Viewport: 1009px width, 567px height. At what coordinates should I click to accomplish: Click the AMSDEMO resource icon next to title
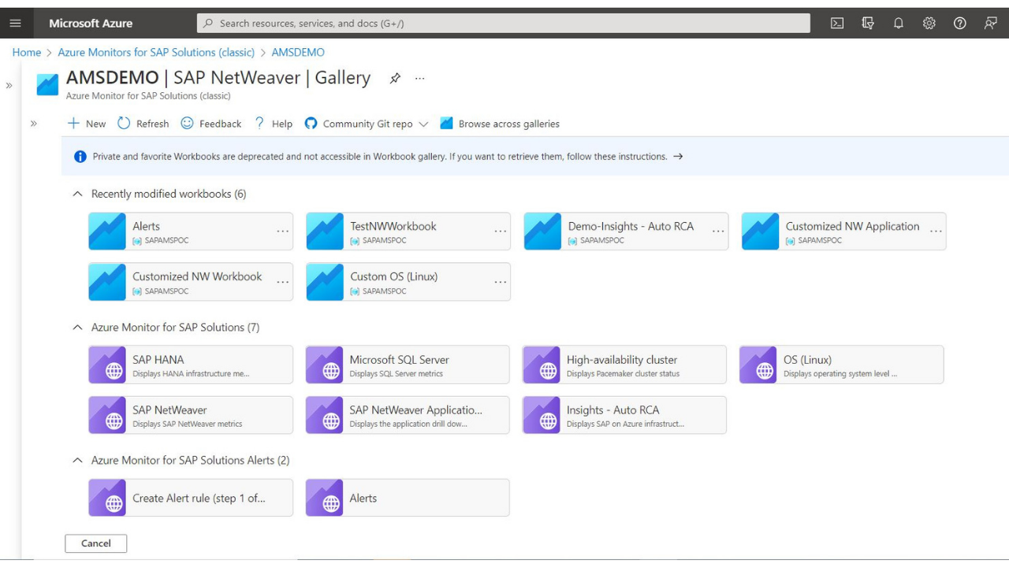(x=47, y=84)
